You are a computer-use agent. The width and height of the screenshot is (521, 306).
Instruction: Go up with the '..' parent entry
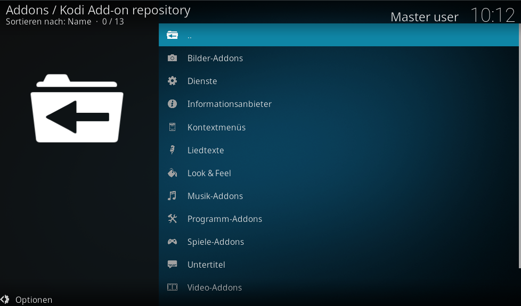point(339,35)
